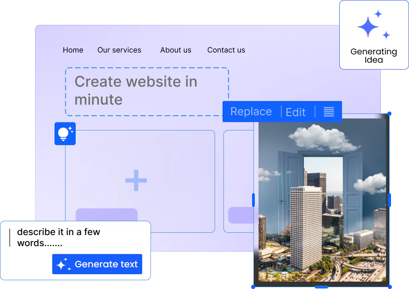Open the Home navigation item
The height and width of the screenshot is (289, 409).
click(x=73, y=50)
